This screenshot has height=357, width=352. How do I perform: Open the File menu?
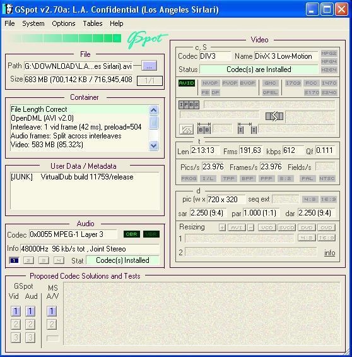9,23
